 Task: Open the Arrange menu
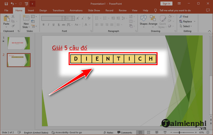[153, 21]
